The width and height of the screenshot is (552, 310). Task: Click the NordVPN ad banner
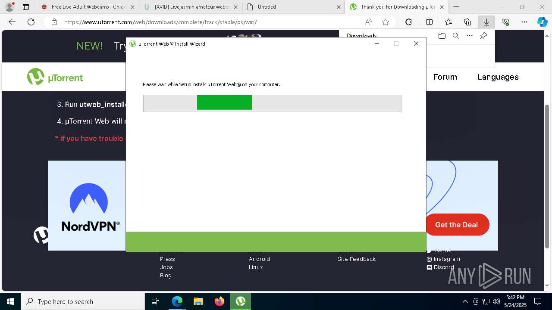coord(87,205)
